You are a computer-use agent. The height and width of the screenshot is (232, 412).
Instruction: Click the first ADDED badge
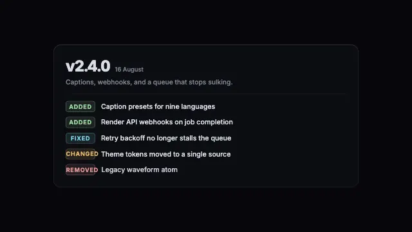pyautogui.click(x=80, y=106)
